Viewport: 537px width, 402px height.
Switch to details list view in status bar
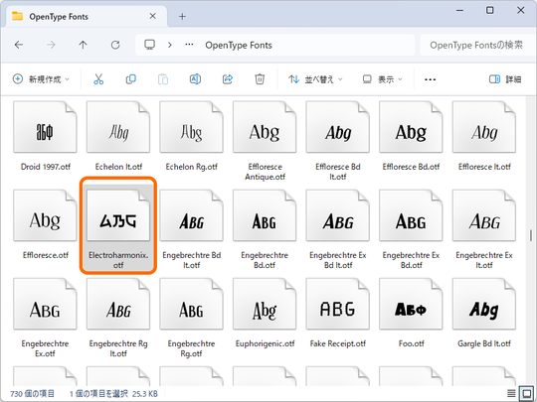[x=511, y=394]
